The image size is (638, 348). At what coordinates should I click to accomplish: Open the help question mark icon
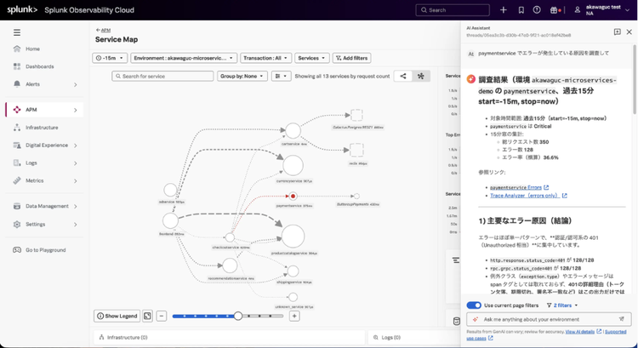pos(537,9)
